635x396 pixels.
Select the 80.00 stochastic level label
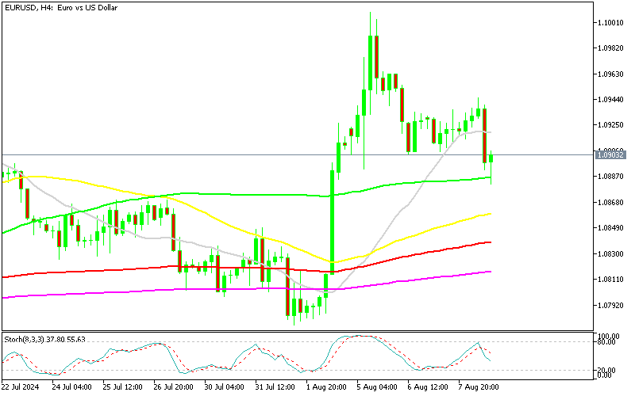[x=609, y=342]
